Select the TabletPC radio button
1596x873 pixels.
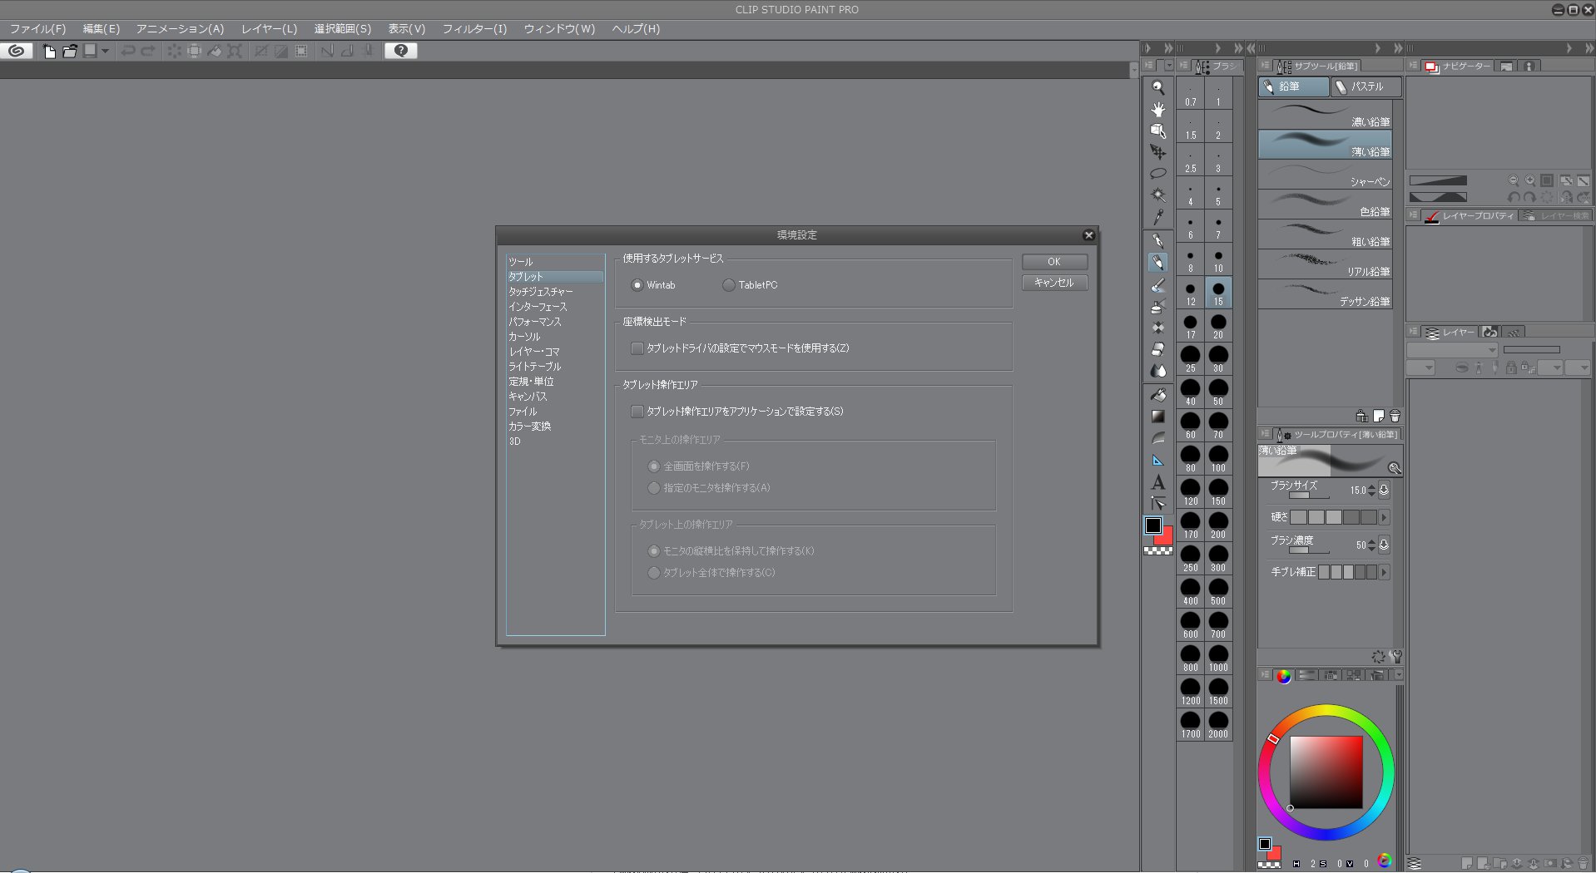(x=729, y=285)
